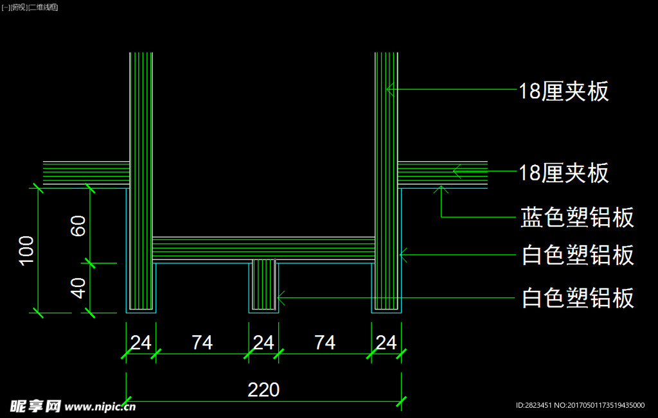Pick the left 74 dimension value
The width and height of the screenshot is (658, 418).
pos(202,343)
